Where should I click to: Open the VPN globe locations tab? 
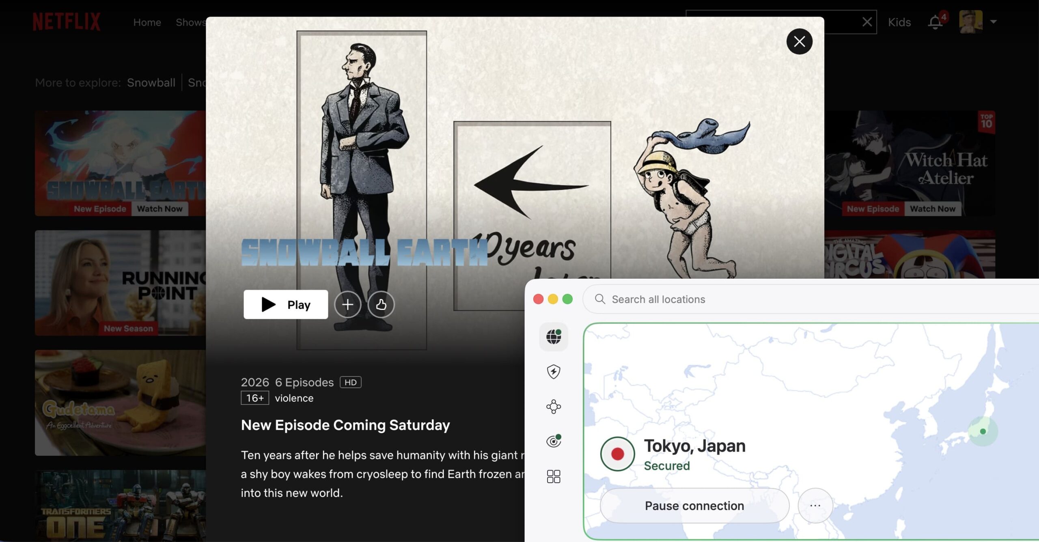pyautogui.click(x=554, y=336)
